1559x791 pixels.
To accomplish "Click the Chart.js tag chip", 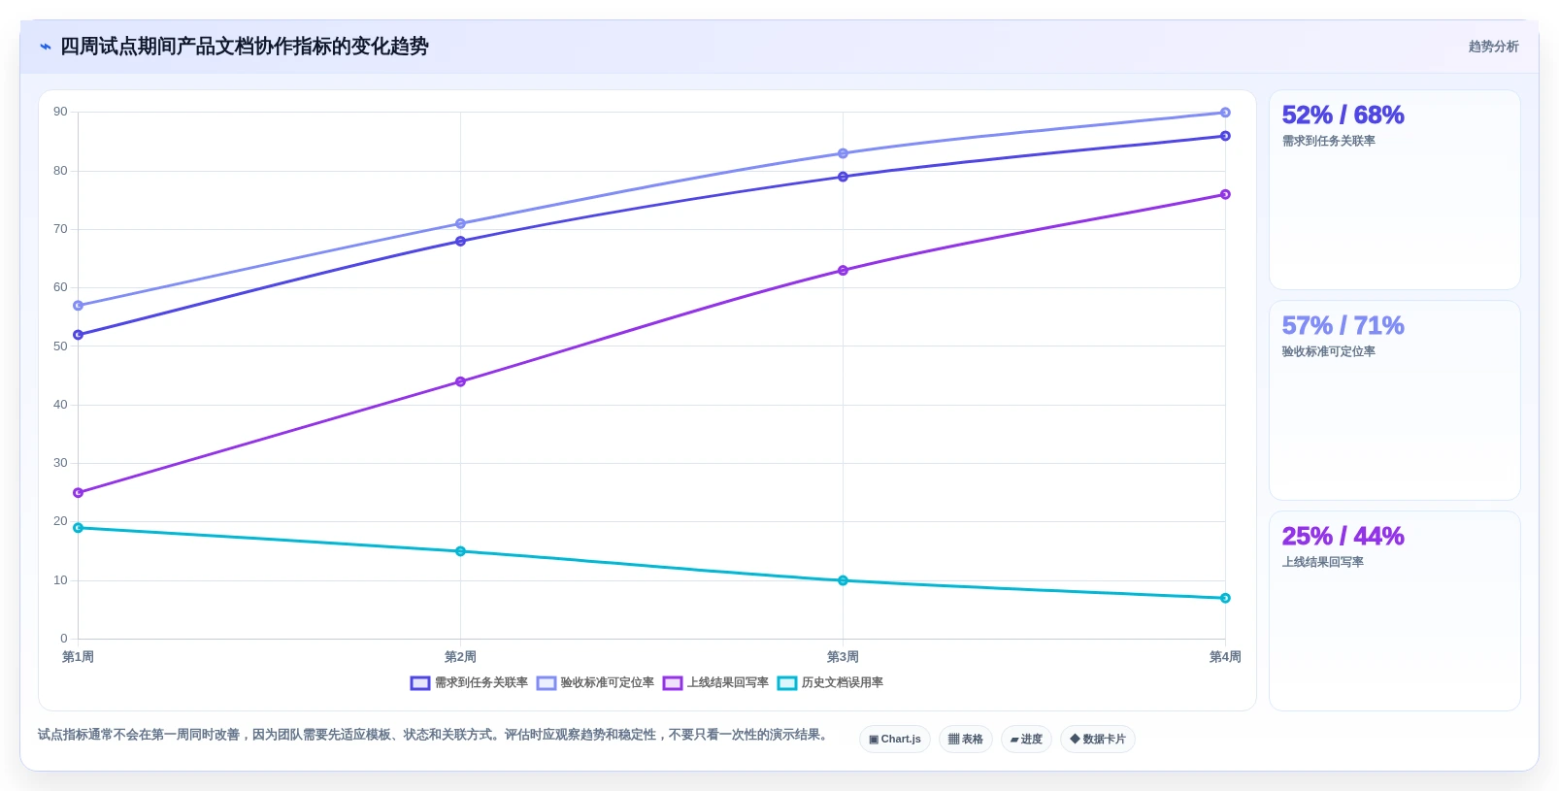I will [x=895, y=740].
